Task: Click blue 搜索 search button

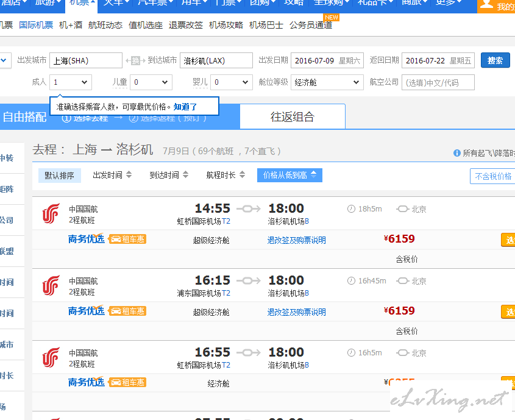Action: [x=495, y=60]
